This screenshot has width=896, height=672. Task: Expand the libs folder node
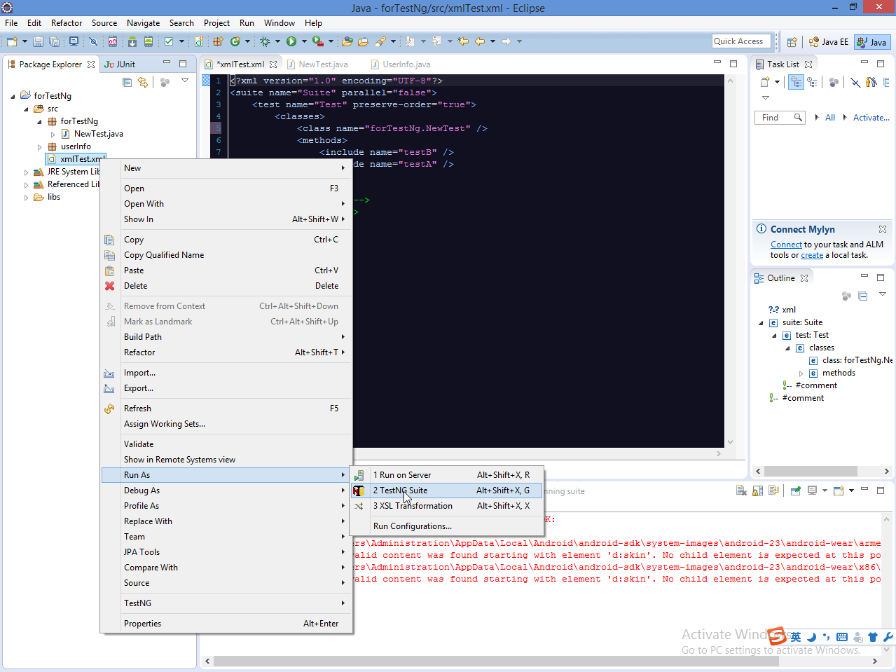26,198
